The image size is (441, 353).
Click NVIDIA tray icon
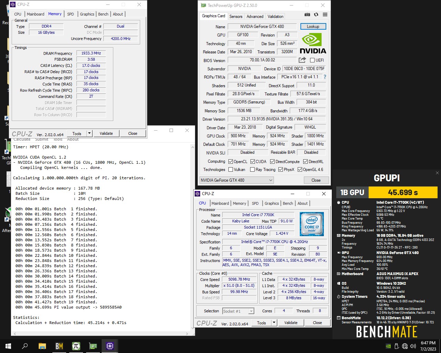[x=388, y=346]
